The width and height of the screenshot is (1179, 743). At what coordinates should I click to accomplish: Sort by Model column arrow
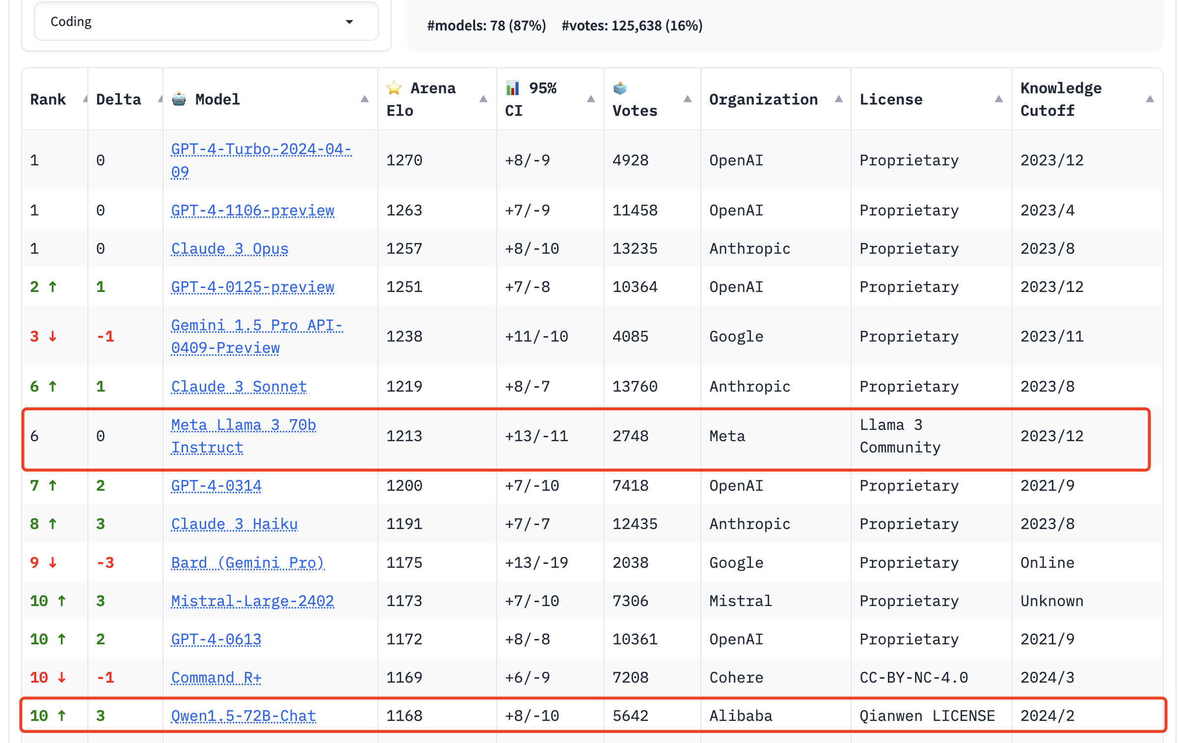pos(365,99)
